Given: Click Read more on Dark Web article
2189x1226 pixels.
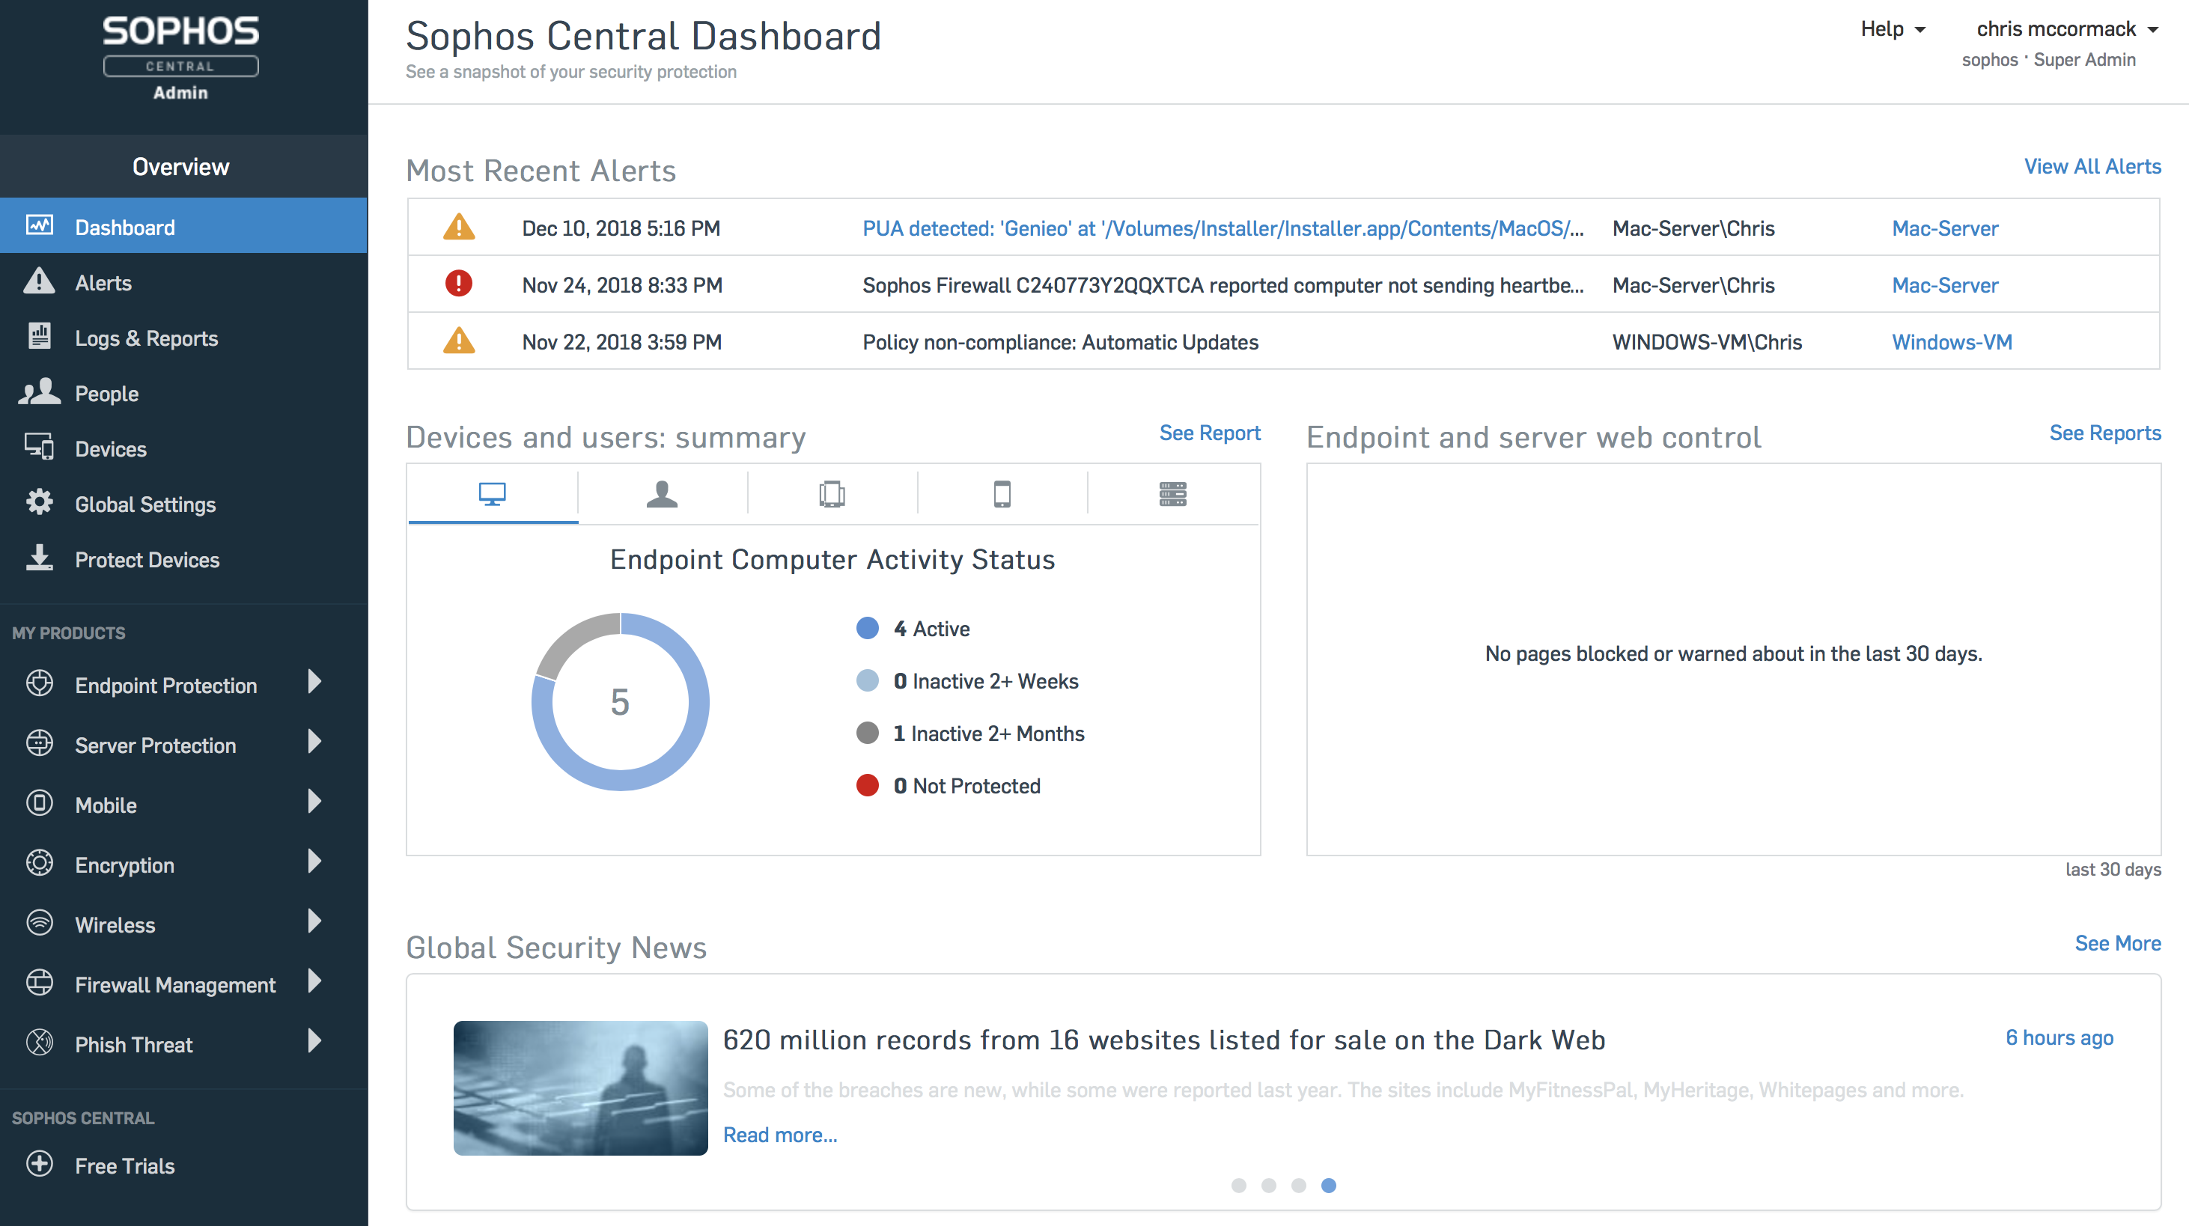Looking at the screenshot, I should [x=780, y=1135].
